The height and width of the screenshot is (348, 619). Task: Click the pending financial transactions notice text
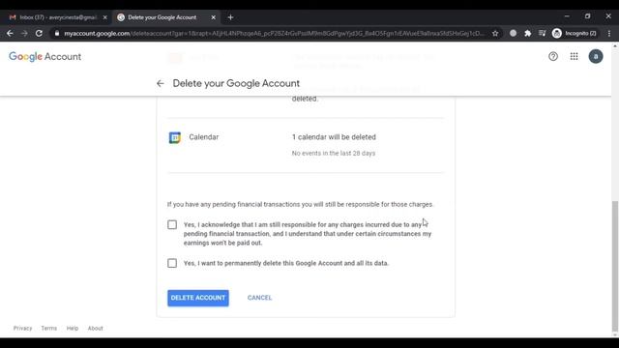click(300, 204)
